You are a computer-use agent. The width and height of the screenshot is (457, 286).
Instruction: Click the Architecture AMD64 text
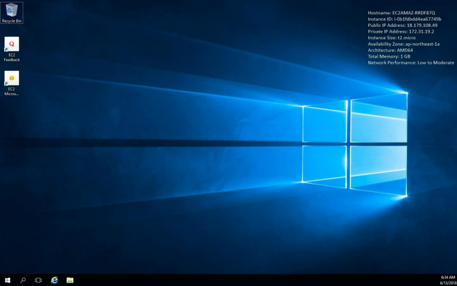tap(390, 50)
